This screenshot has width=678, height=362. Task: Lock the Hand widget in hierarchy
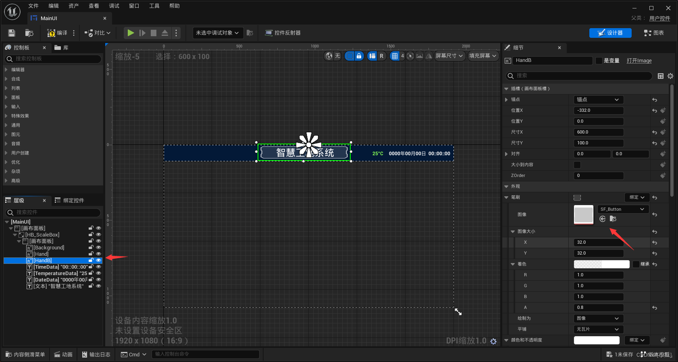(x=91, y=254)
